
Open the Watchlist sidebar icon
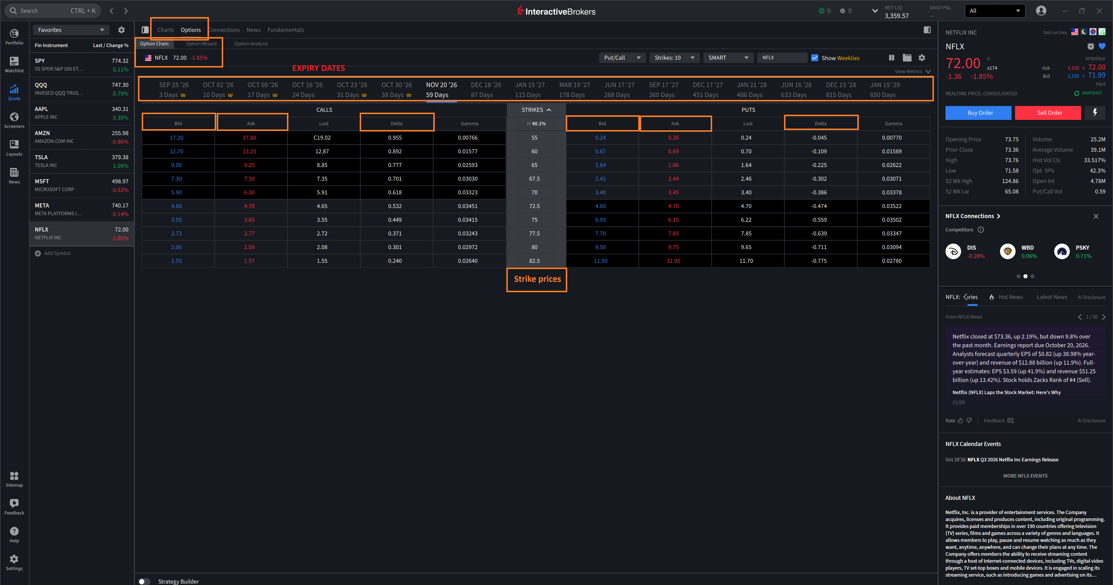[14, 65]
